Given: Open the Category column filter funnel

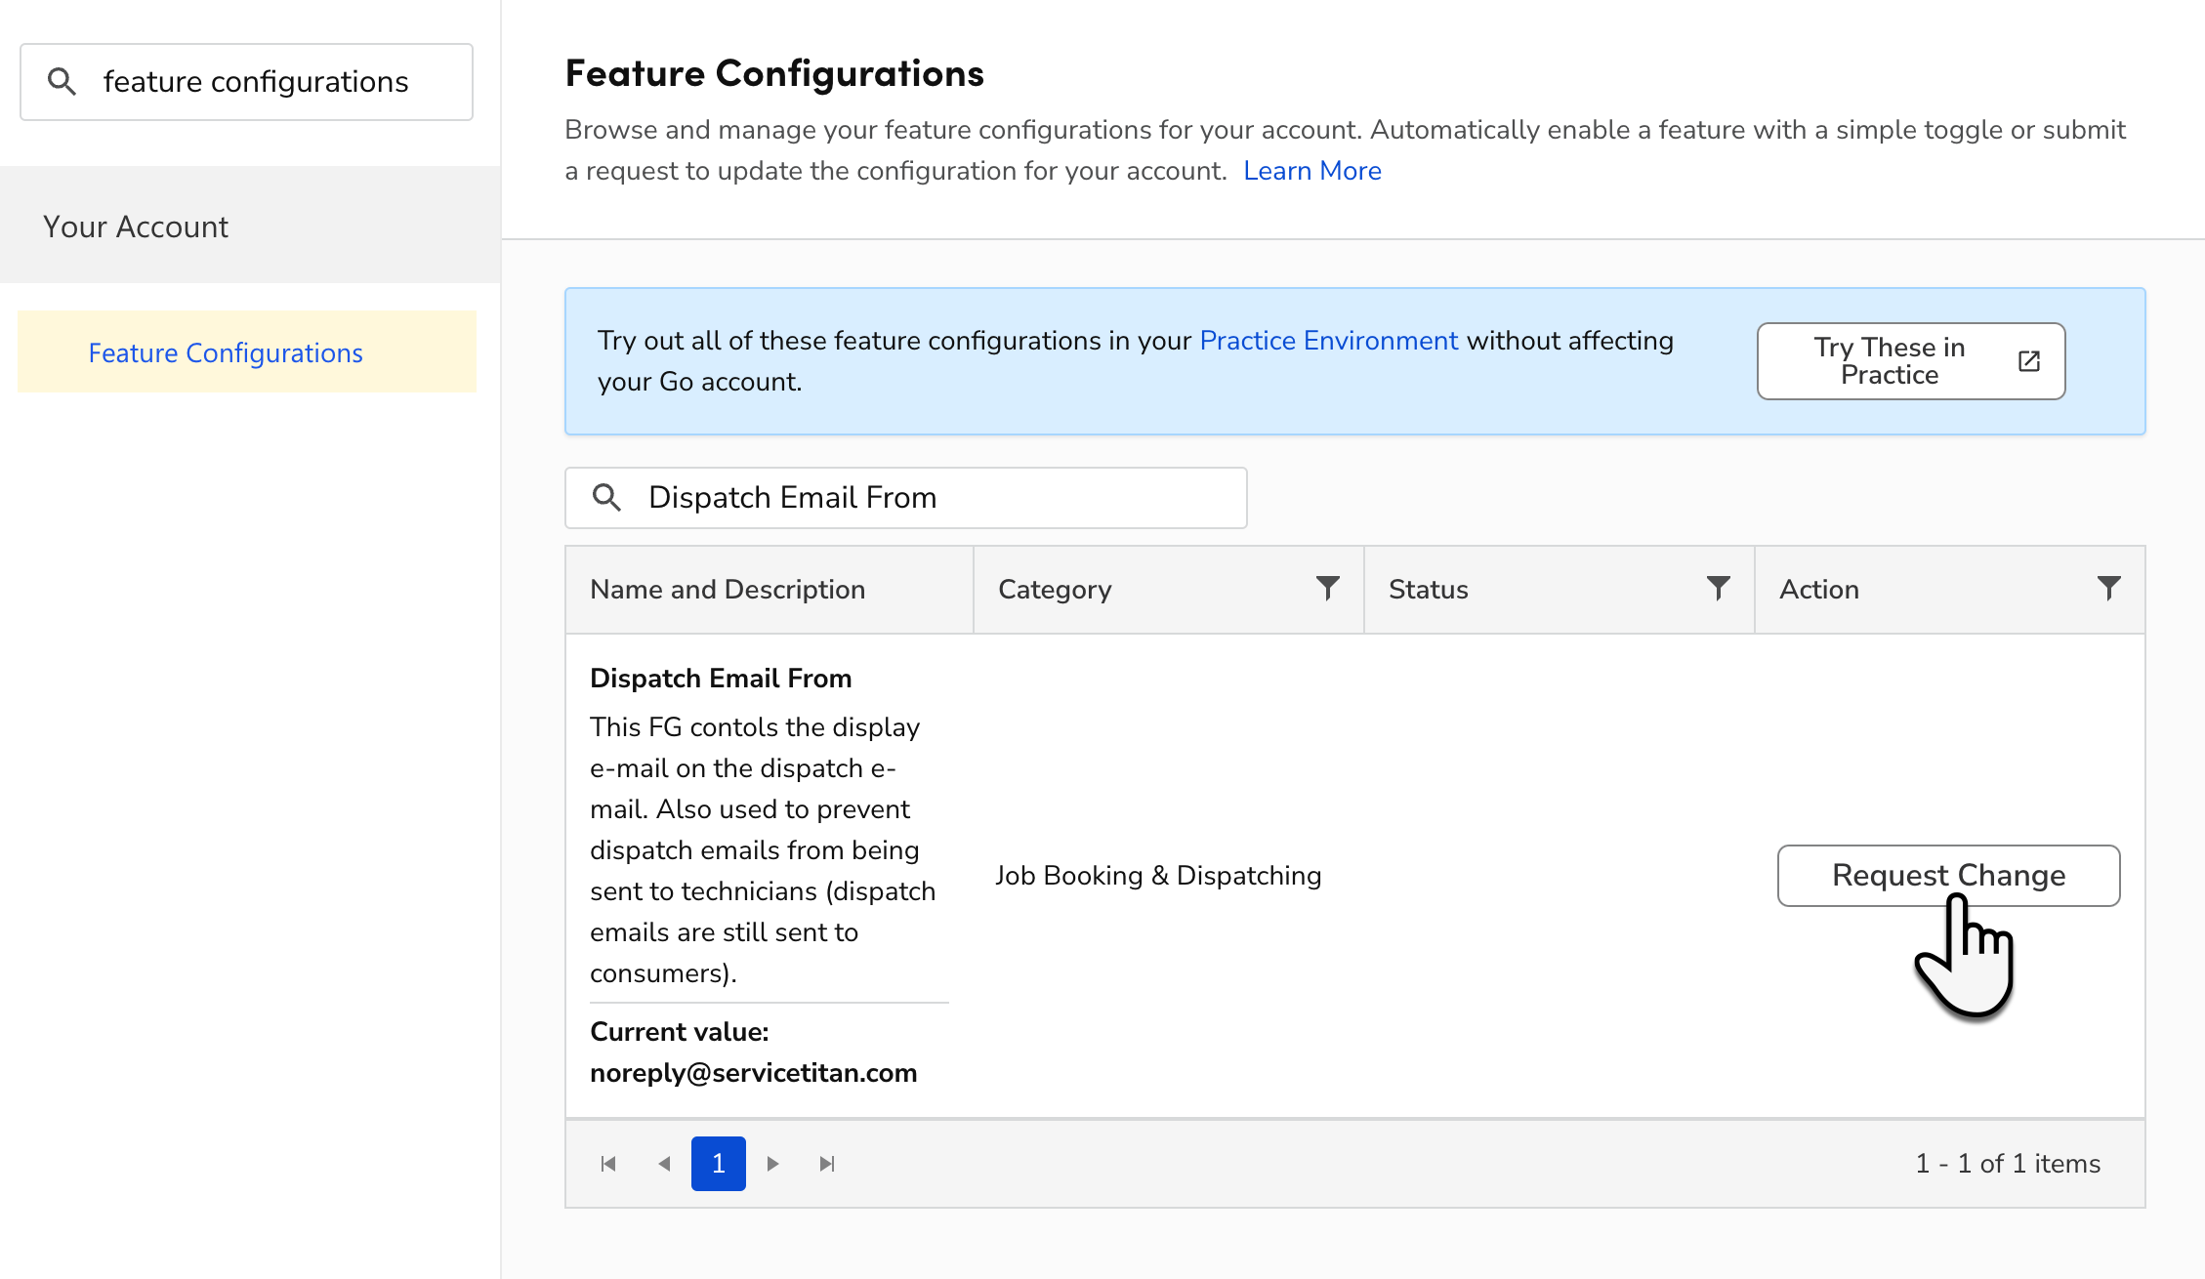Looking at the screenshot, I should pyautogui.click(x=1326, y=588).
